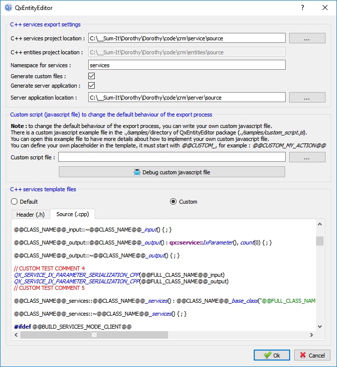Click the serialization line ending in _input)
Viewport: 337px width, 367px height.
click(119, 275)
